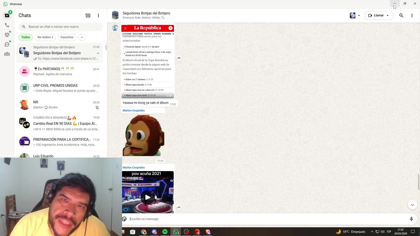420x236 pixels.
Task: Click the chat list scrollbar
Action: click(106, 47)
